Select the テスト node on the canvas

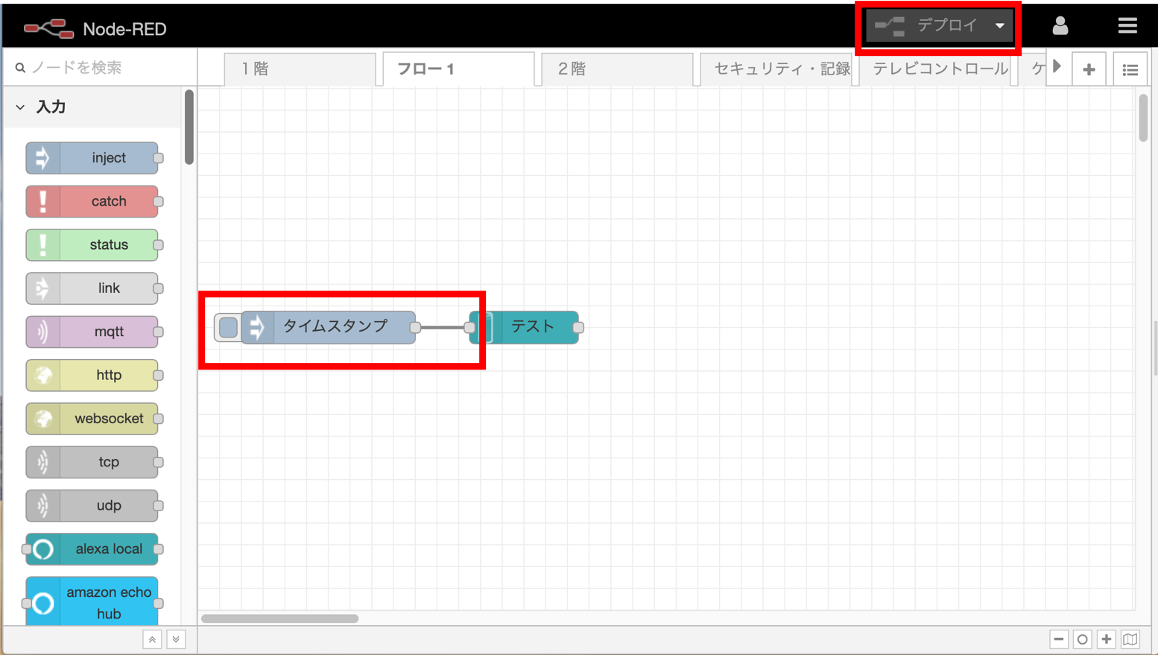pos(530,326)
